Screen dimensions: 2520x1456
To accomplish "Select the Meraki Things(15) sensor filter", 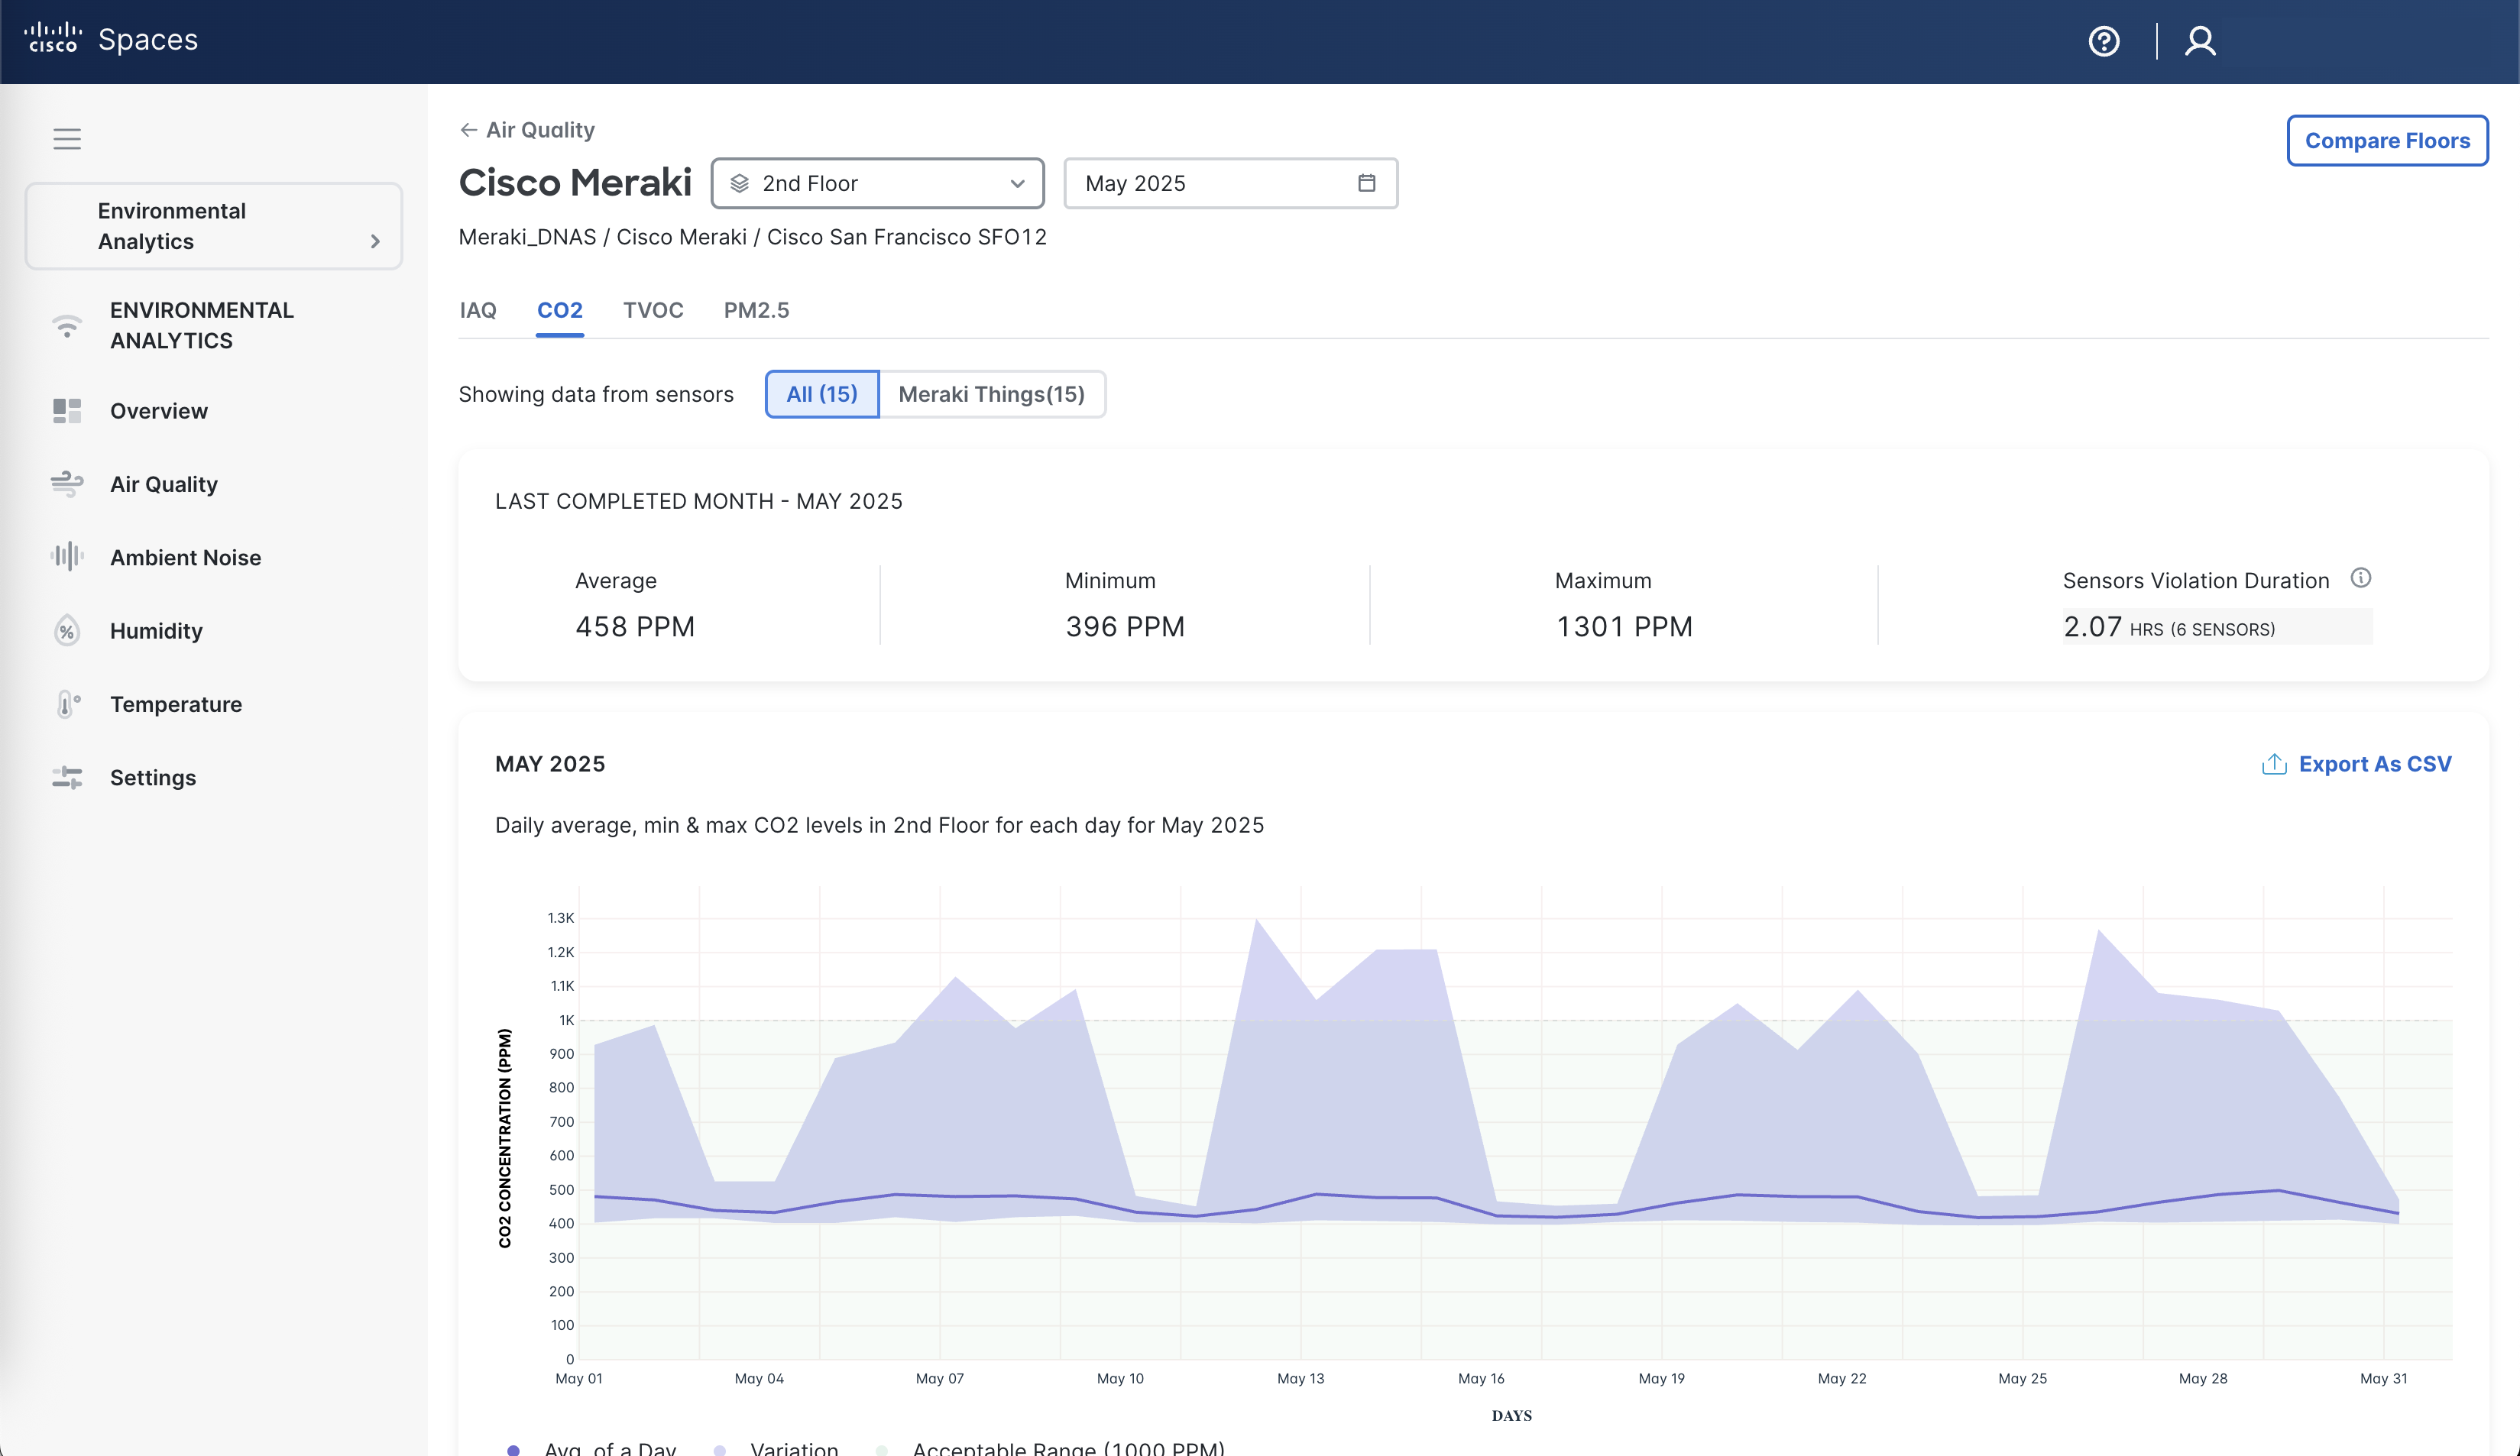I will pyautogui.click(x=991, y=394).
